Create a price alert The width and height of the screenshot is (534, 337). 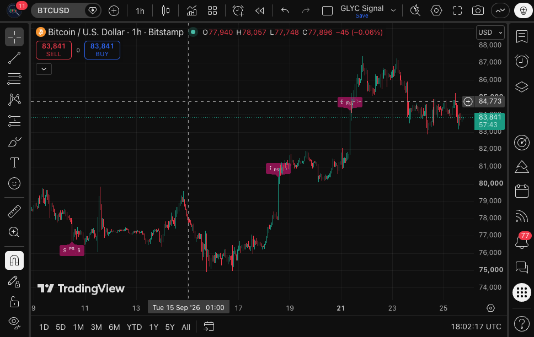click(238, 11)
